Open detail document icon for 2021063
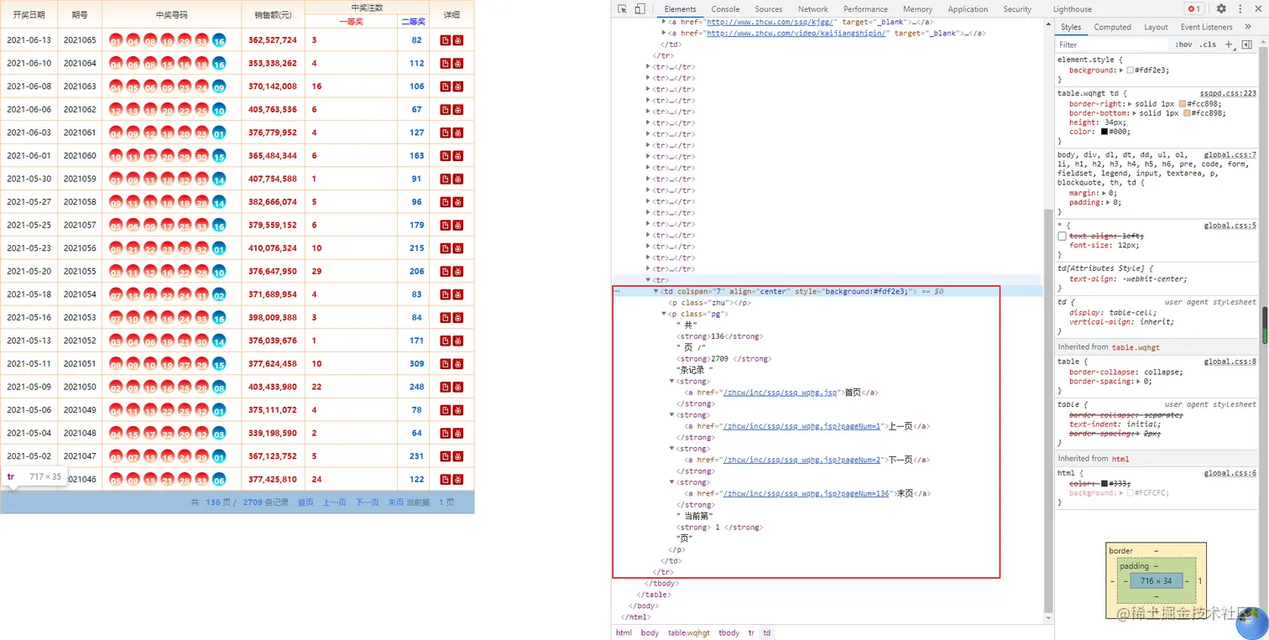 coord(446,86)
